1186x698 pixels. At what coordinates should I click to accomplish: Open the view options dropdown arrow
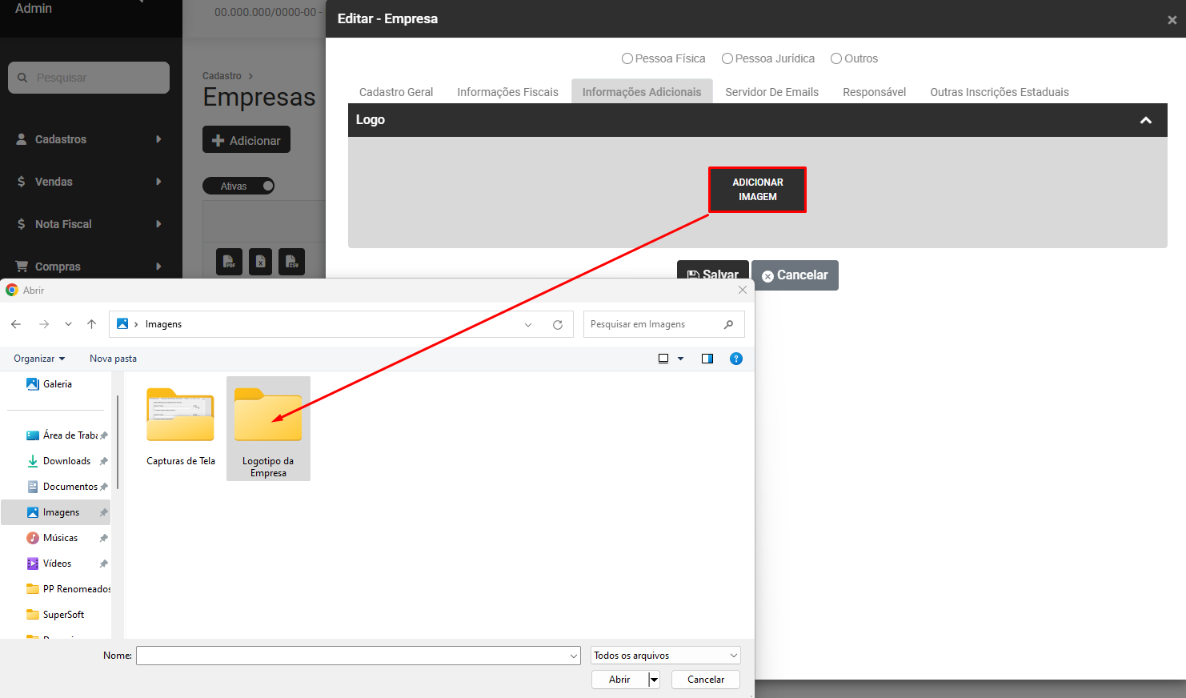point(681,359)
